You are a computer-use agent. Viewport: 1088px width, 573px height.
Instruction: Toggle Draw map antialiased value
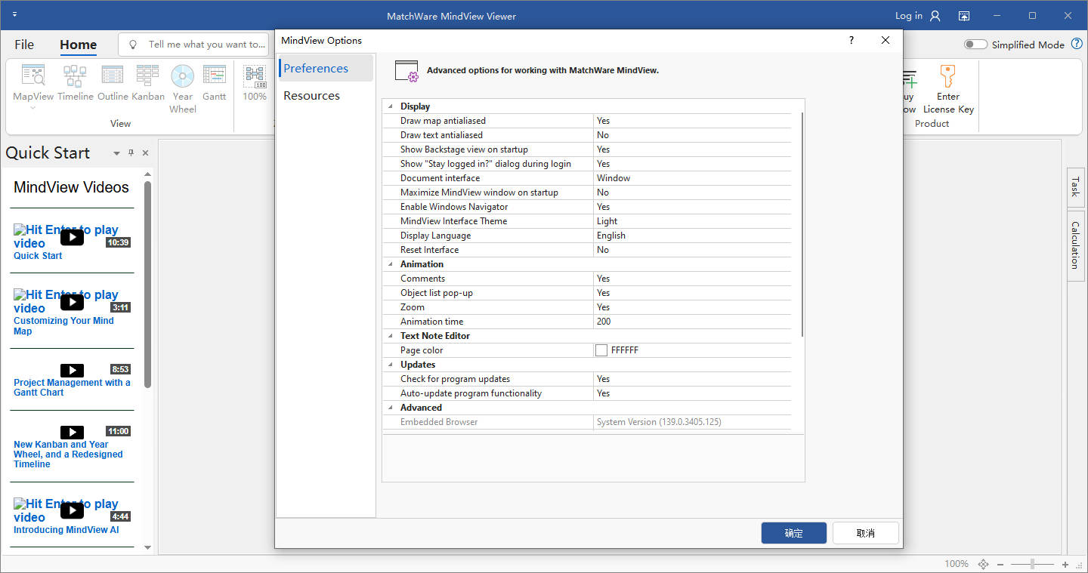click(x=692, y=121)
